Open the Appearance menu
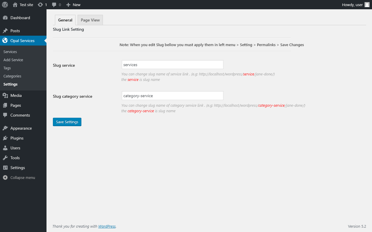Screen dimensions: 372x232 23,128
